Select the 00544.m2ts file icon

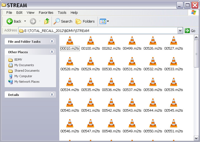[x=153, y=103]
